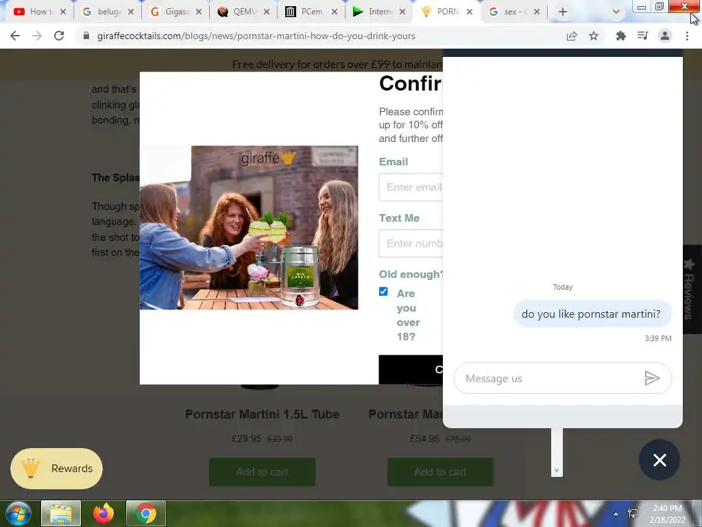Close the 'sex' Google tab
The height and width of the screenshot is (527, 702).
(x=537, y=12)
